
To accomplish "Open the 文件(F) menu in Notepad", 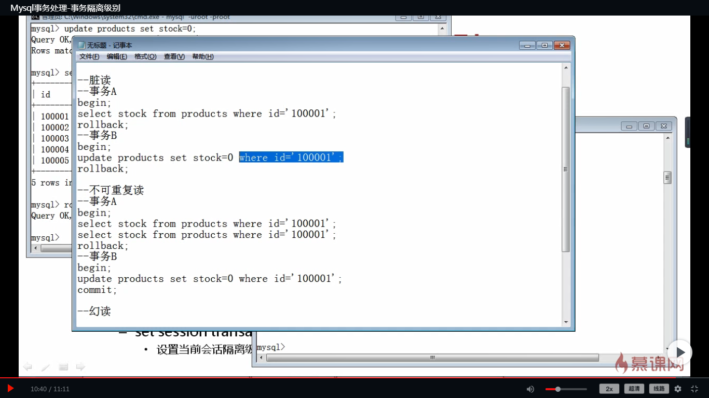I will (89, 56).
